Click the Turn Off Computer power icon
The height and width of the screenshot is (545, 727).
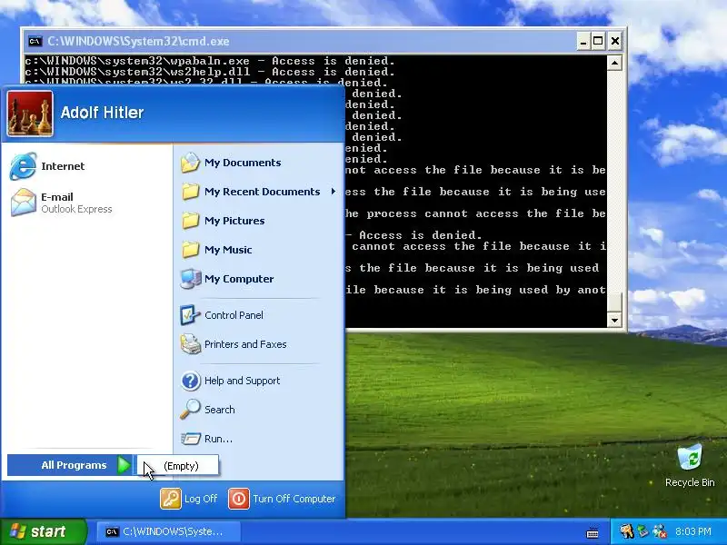click(x=239, y=499)
